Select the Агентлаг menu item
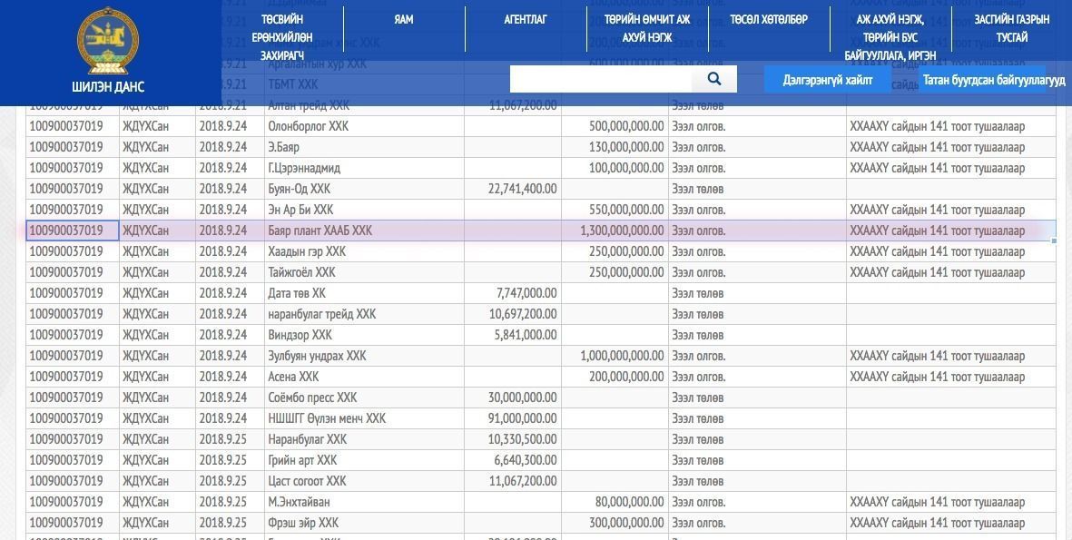 pyautogui.click(x=525, y=19)
